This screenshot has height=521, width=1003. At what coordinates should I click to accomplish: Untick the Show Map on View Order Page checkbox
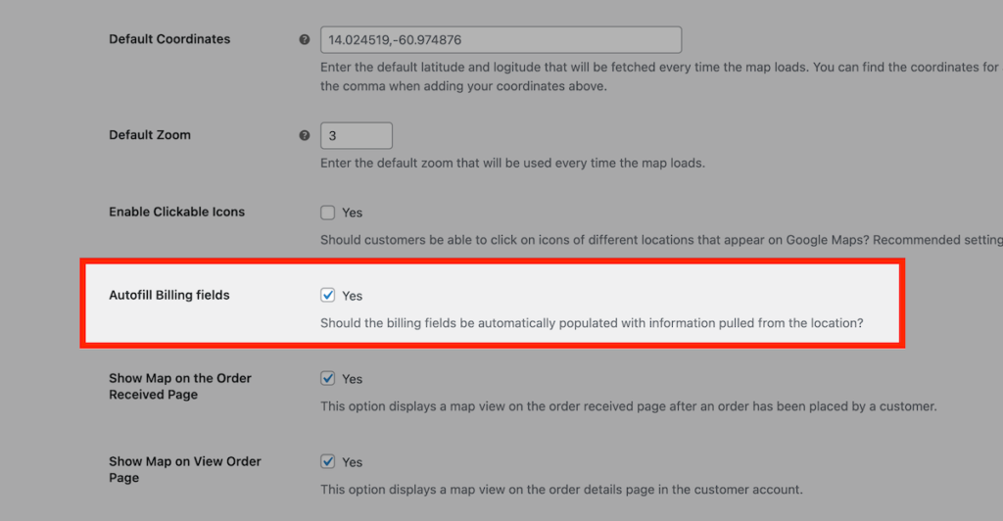327,461
